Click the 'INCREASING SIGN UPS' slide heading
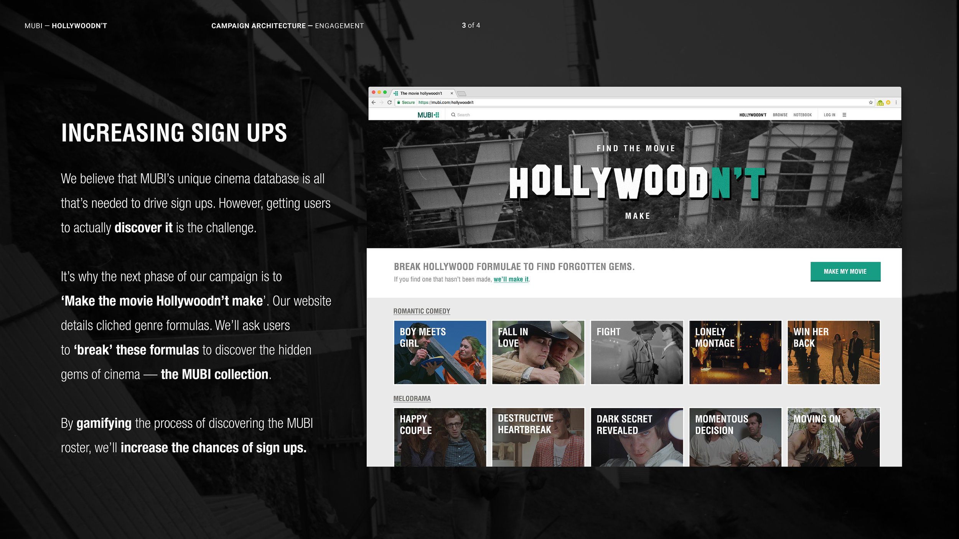Screen dimensions: 959x539 174,133
